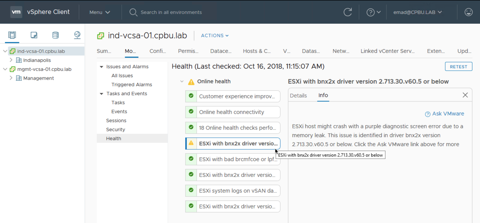Screen dimensions: 480x223
Task: Switch to the Summary tab
Action: click(x=104, y=51)
